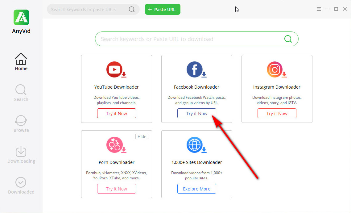Click 'Download YouTube videos, playlists, and channels.' text
This screenshot has height=213, width=351.
coord(116,100)
